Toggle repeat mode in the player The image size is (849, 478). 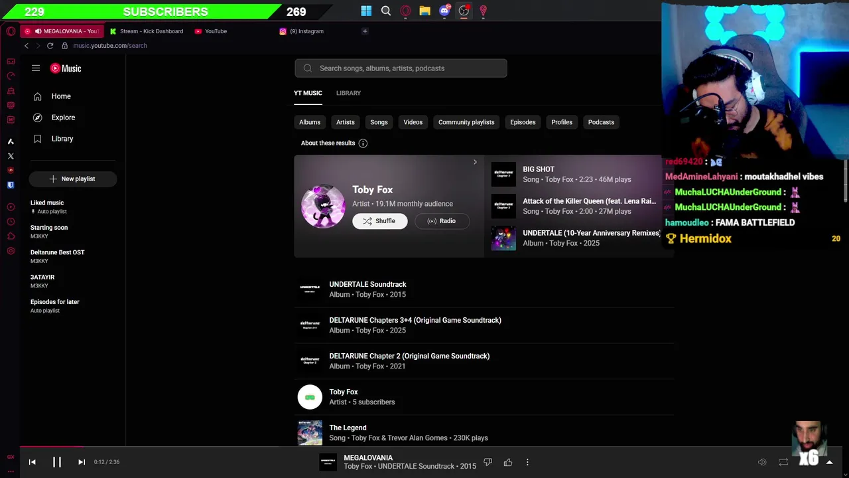coord(783,462)
